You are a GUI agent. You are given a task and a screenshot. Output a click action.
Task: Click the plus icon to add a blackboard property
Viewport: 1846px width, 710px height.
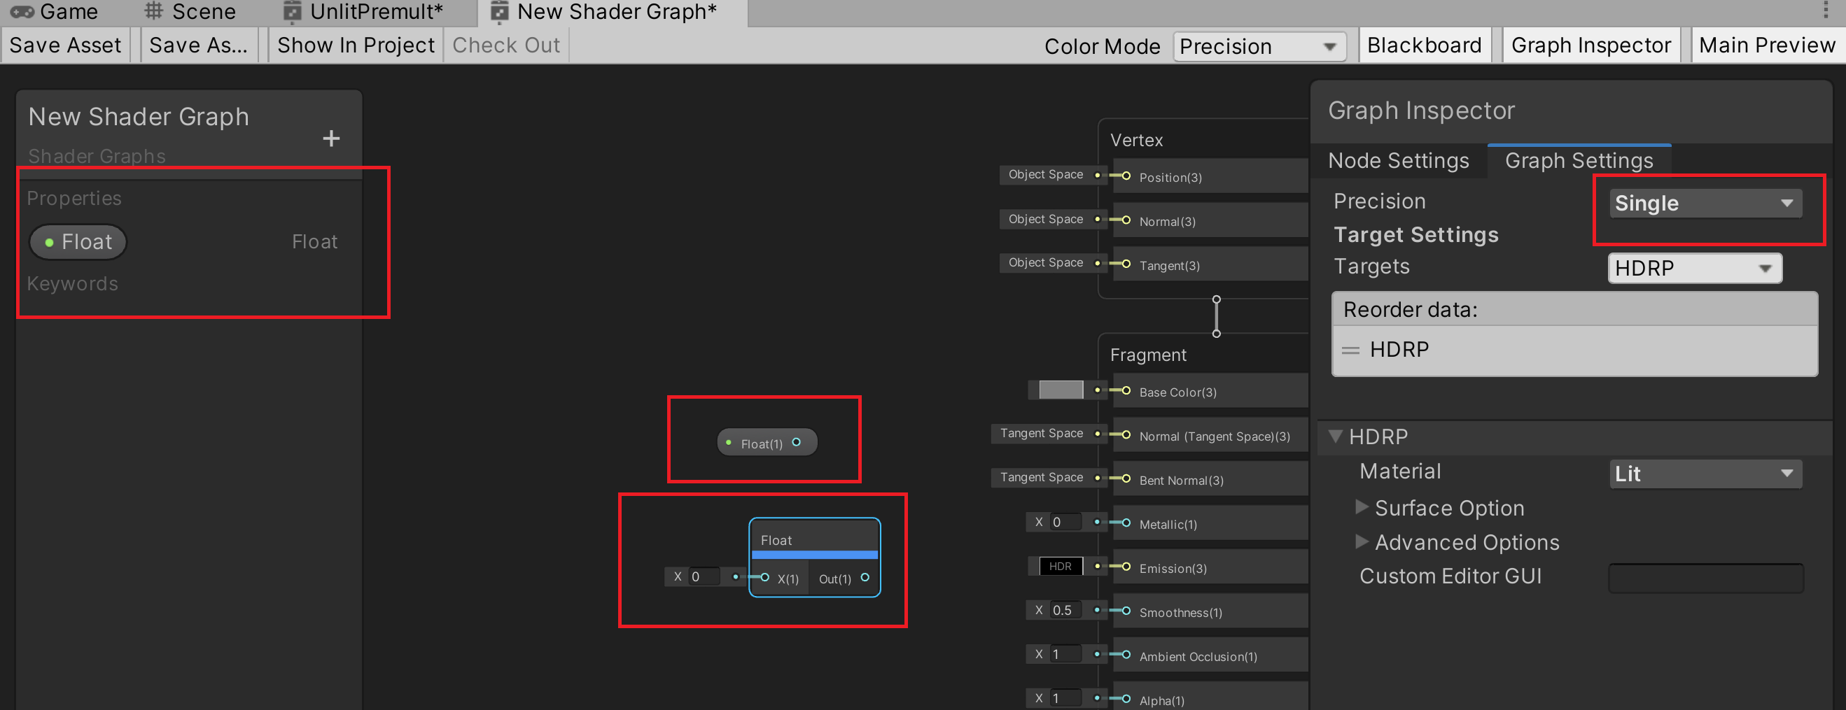click(x=330, y=138)
